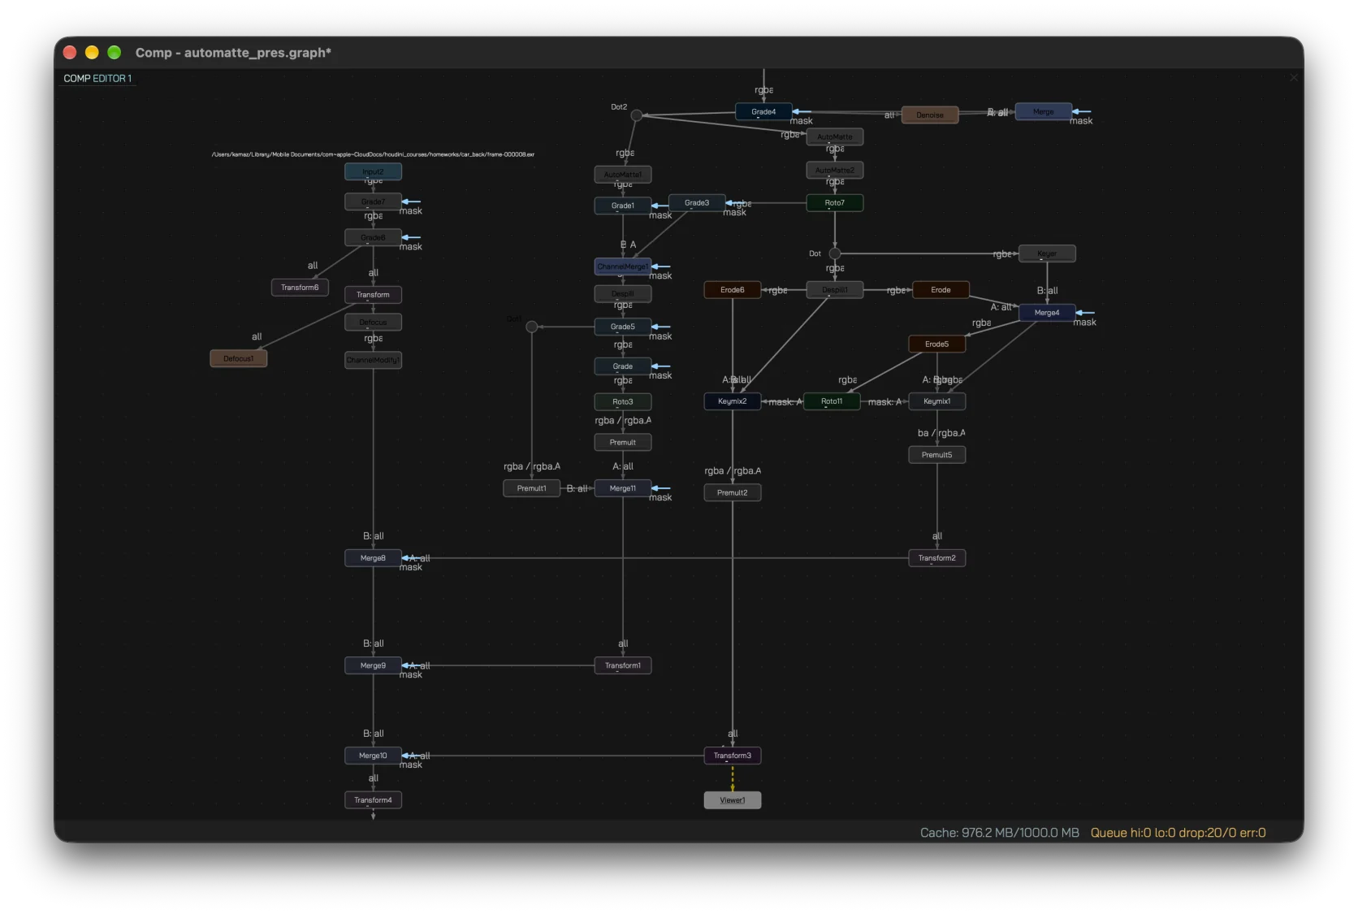Select the Grade5 node

pyautogui.click(x=623, y=327)
